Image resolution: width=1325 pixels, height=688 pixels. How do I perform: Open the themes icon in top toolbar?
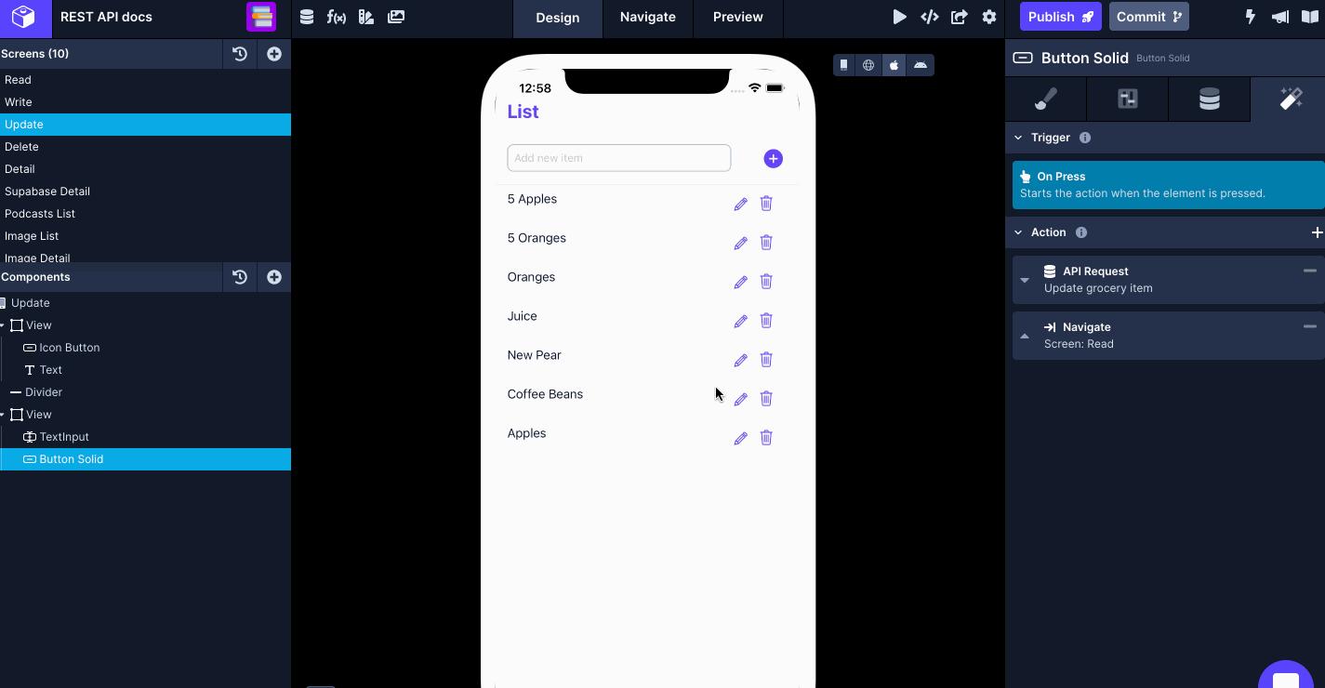tap(366, 17)
